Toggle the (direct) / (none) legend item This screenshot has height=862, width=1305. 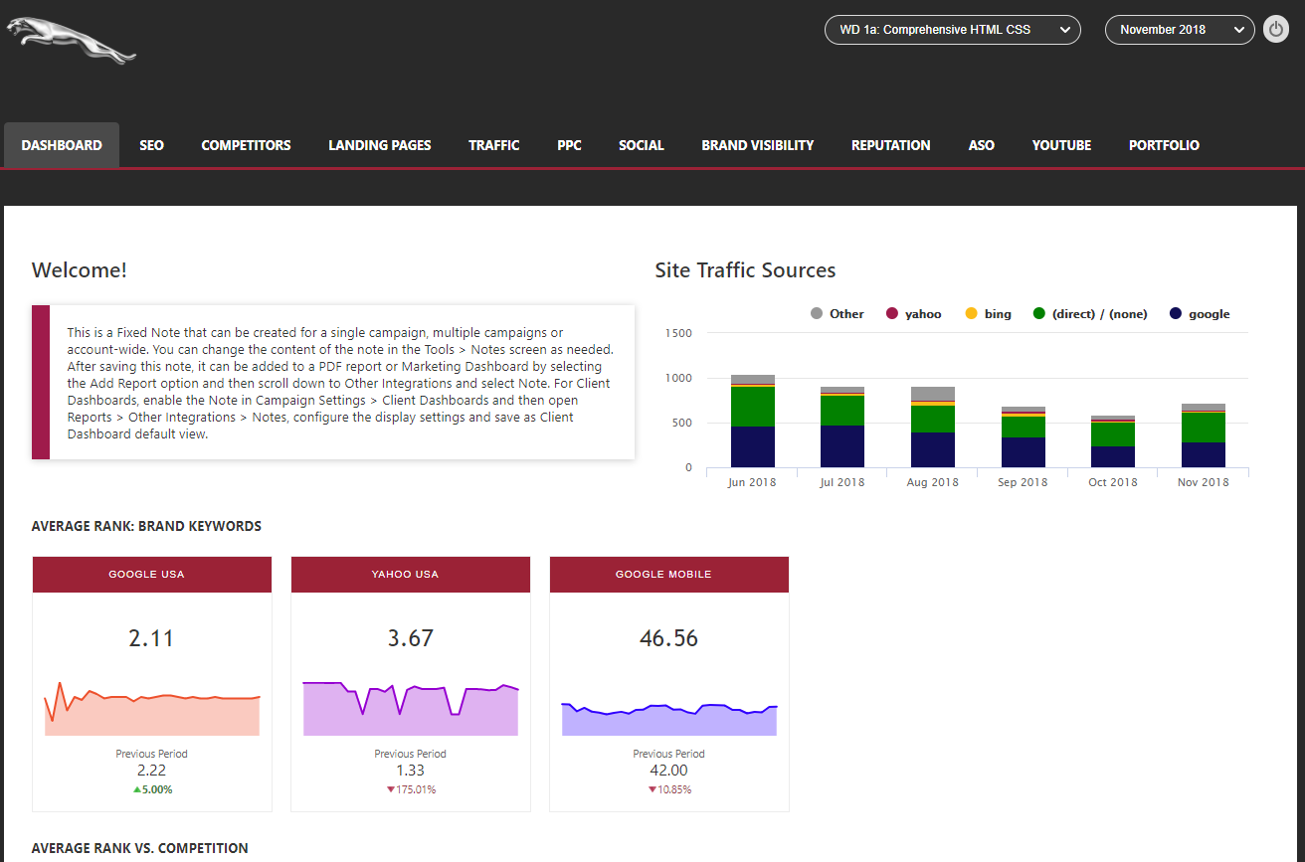click(1039, 314)
